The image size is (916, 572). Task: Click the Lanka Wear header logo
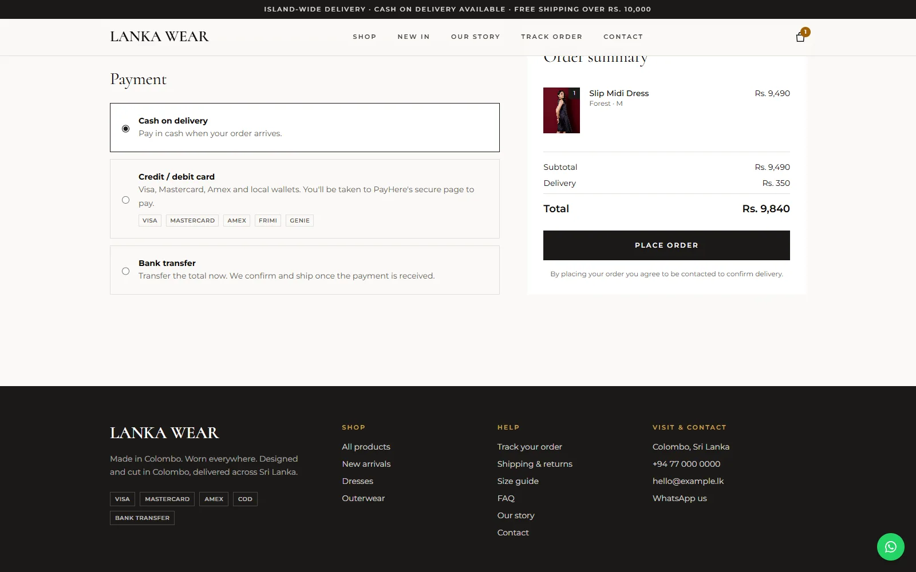coord(159,37)
